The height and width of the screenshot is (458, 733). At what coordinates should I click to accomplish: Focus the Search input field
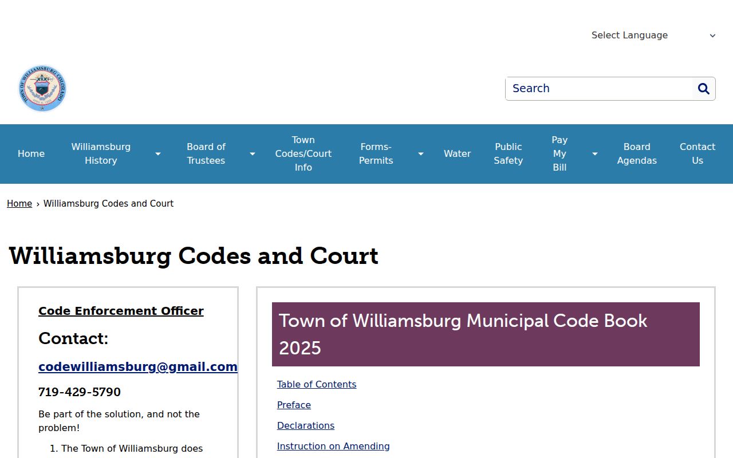tap(599, 89)
